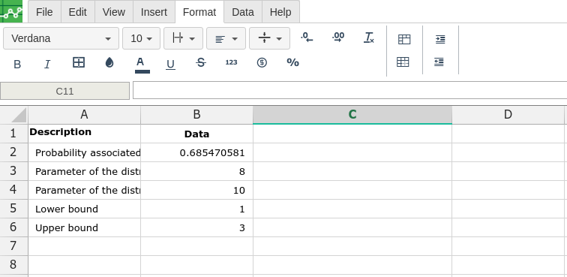Switch to the Data tab
This screenshot has height=277, width=567.
pos(243,12)
